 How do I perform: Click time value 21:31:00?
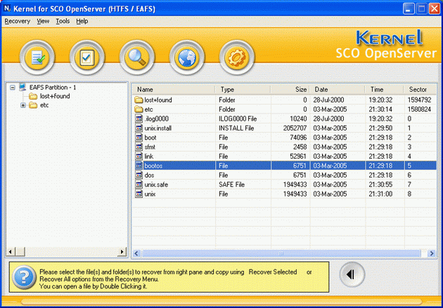click(380, 194)
